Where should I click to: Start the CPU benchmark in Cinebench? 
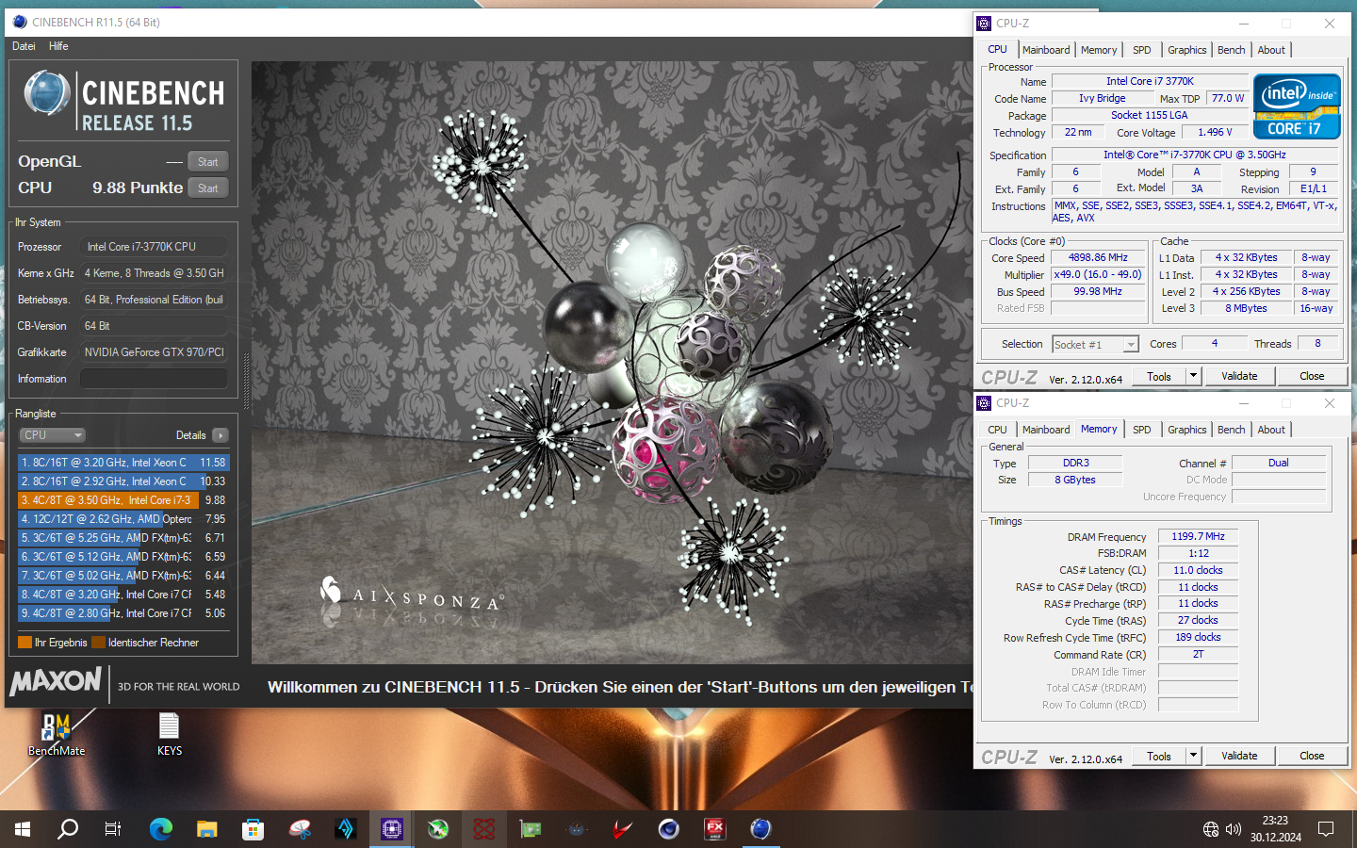click(208, 188)
